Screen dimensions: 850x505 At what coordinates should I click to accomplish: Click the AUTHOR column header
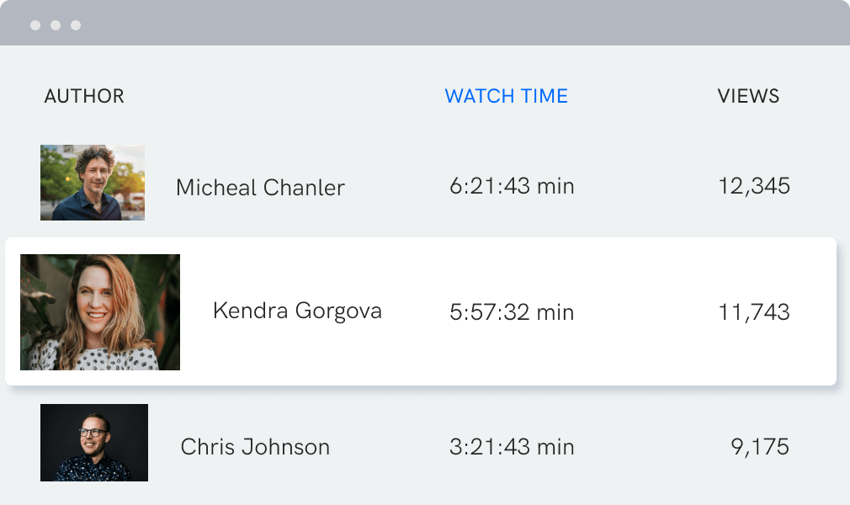pyautogui.click(x=84, y=96)
